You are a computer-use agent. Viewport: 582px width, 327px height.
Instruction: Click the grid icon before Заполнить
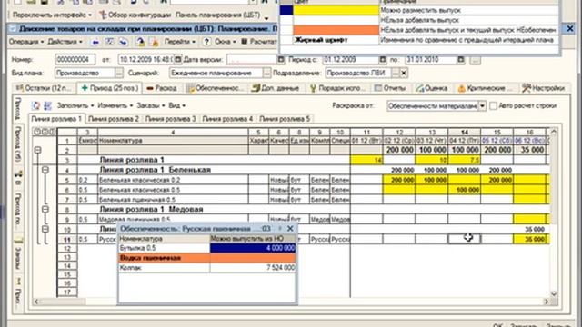pos(47,105)
